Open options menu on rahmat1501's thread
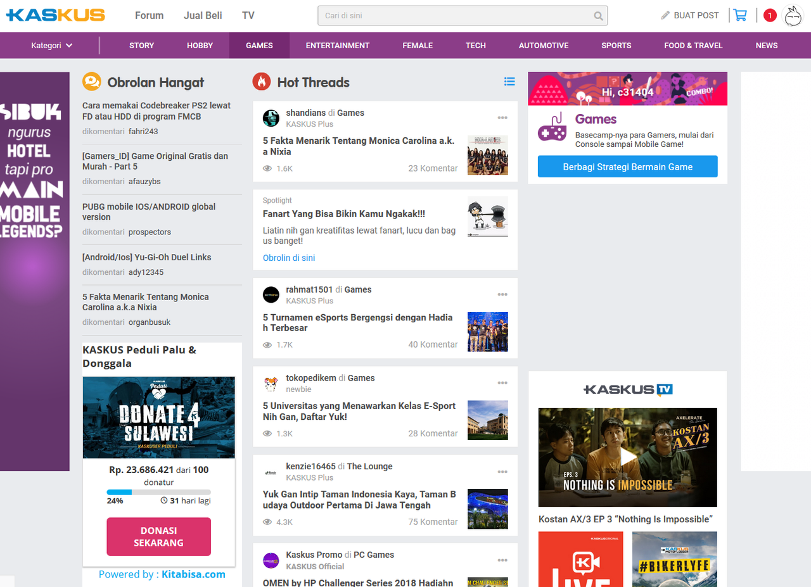The height and width of the screenshot is (587, 811). coord(502,294)
